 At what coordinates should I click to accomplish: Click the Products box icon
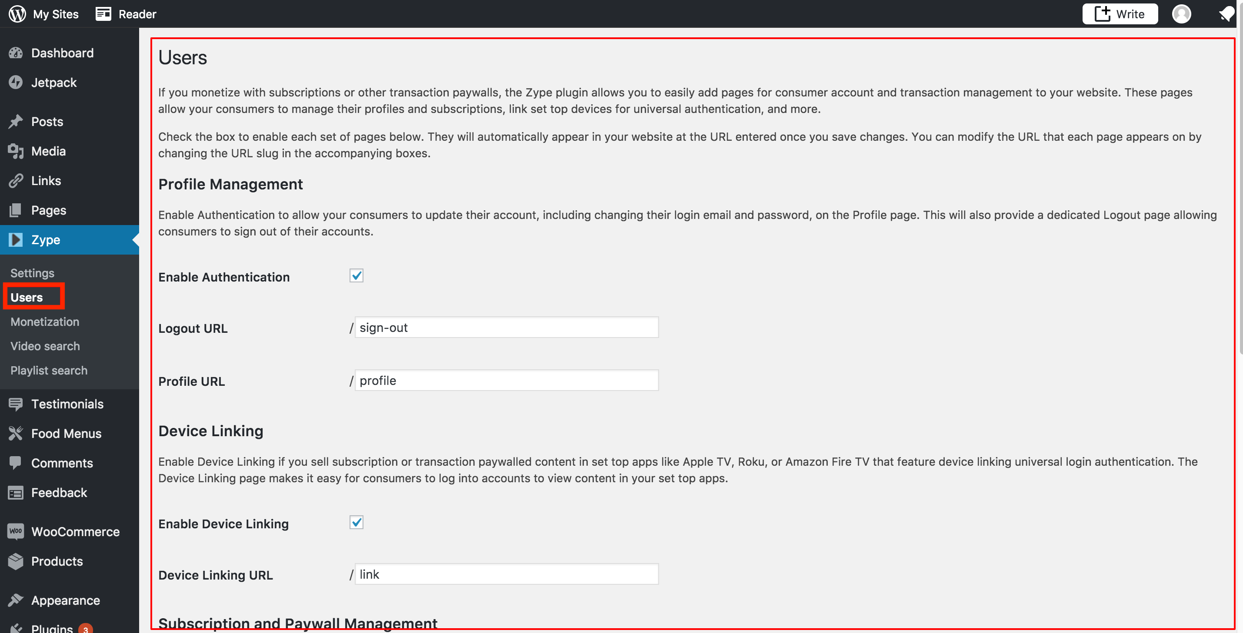point(16,561)
